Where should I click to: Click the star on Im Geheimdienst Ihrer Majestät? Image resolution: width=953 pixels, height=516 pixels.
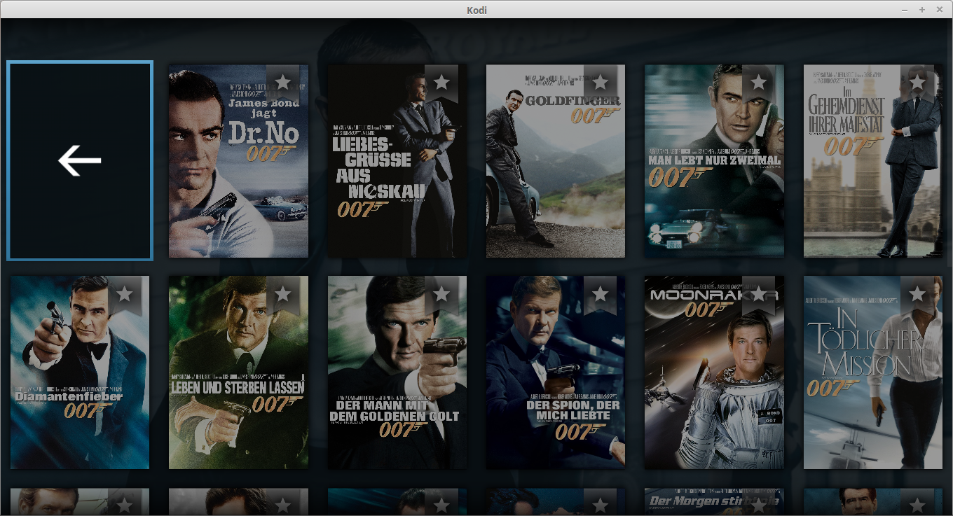[917, 83]
